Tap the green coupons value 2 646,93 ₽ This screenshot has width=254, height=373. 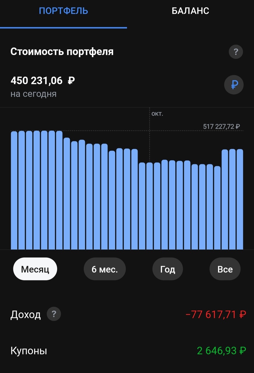coord(222,351)
